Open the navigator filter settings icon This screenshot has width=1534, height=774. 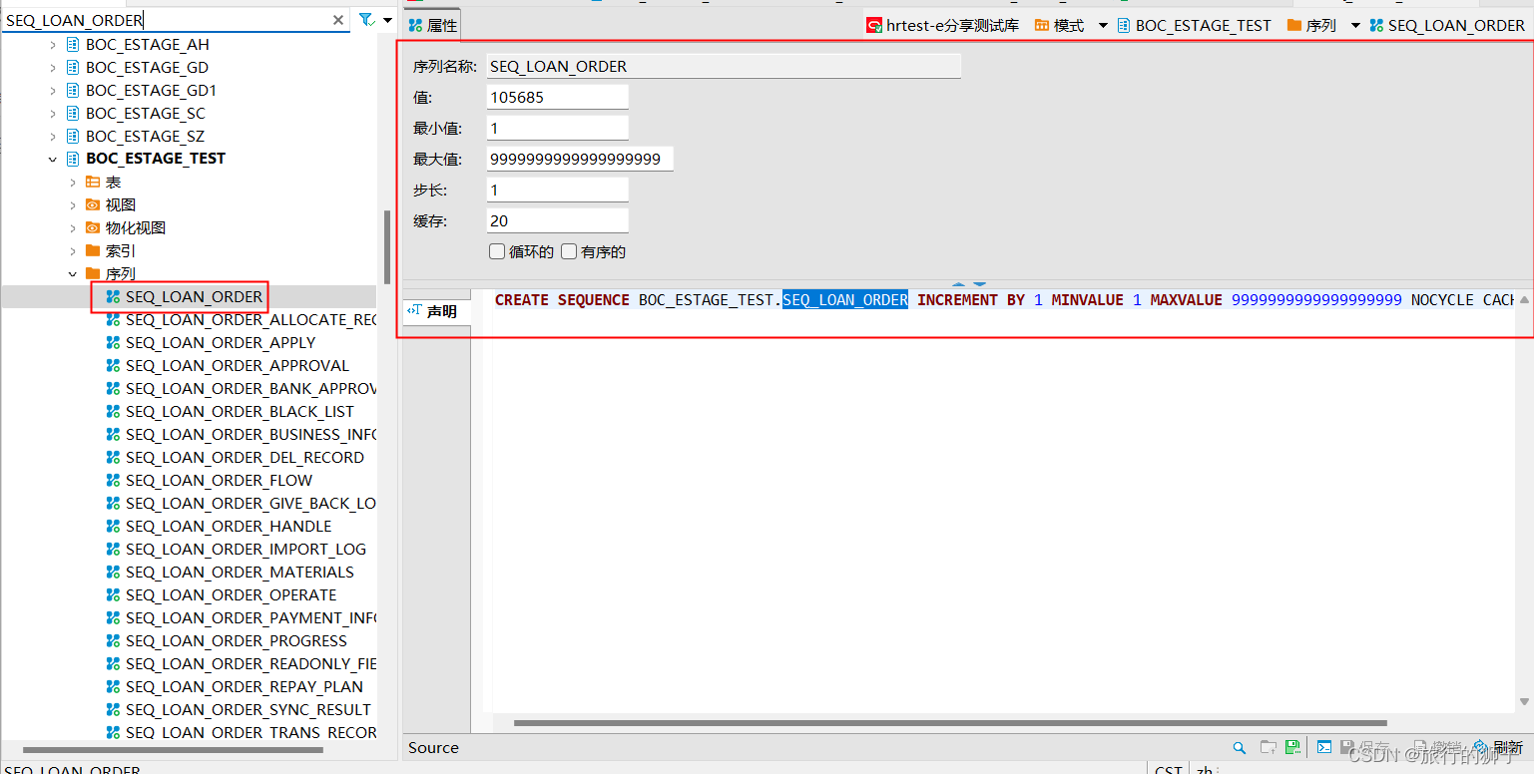click(366, 20)
